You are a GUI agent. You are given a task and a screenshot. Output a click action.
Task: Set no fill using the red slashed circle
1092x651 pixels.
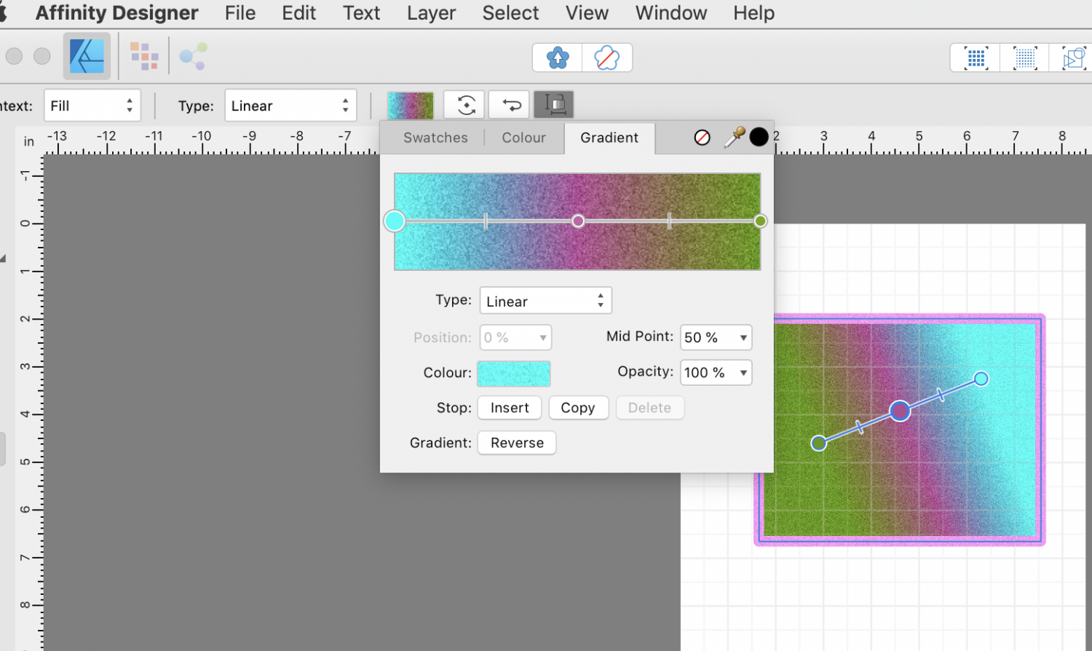coord(702,138)
